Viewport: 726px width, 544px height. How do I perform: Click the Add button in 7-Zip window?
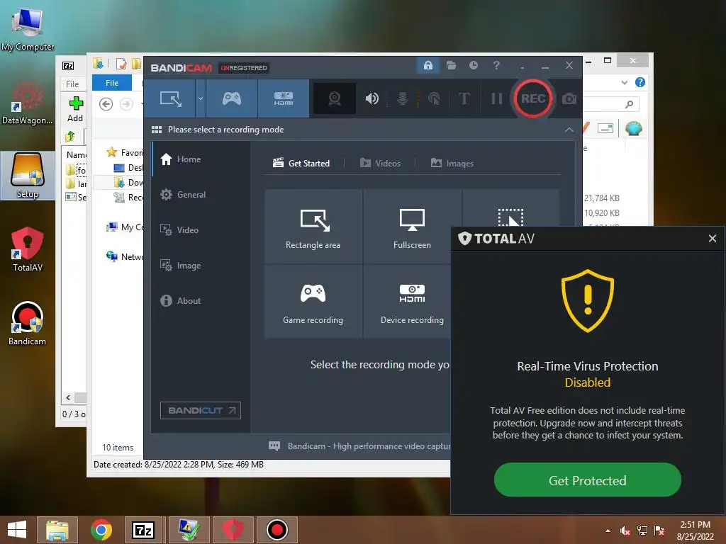[75, 109]
